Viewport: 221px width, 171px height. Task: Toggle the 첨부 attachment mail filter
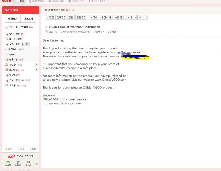[x=33, y=149]
